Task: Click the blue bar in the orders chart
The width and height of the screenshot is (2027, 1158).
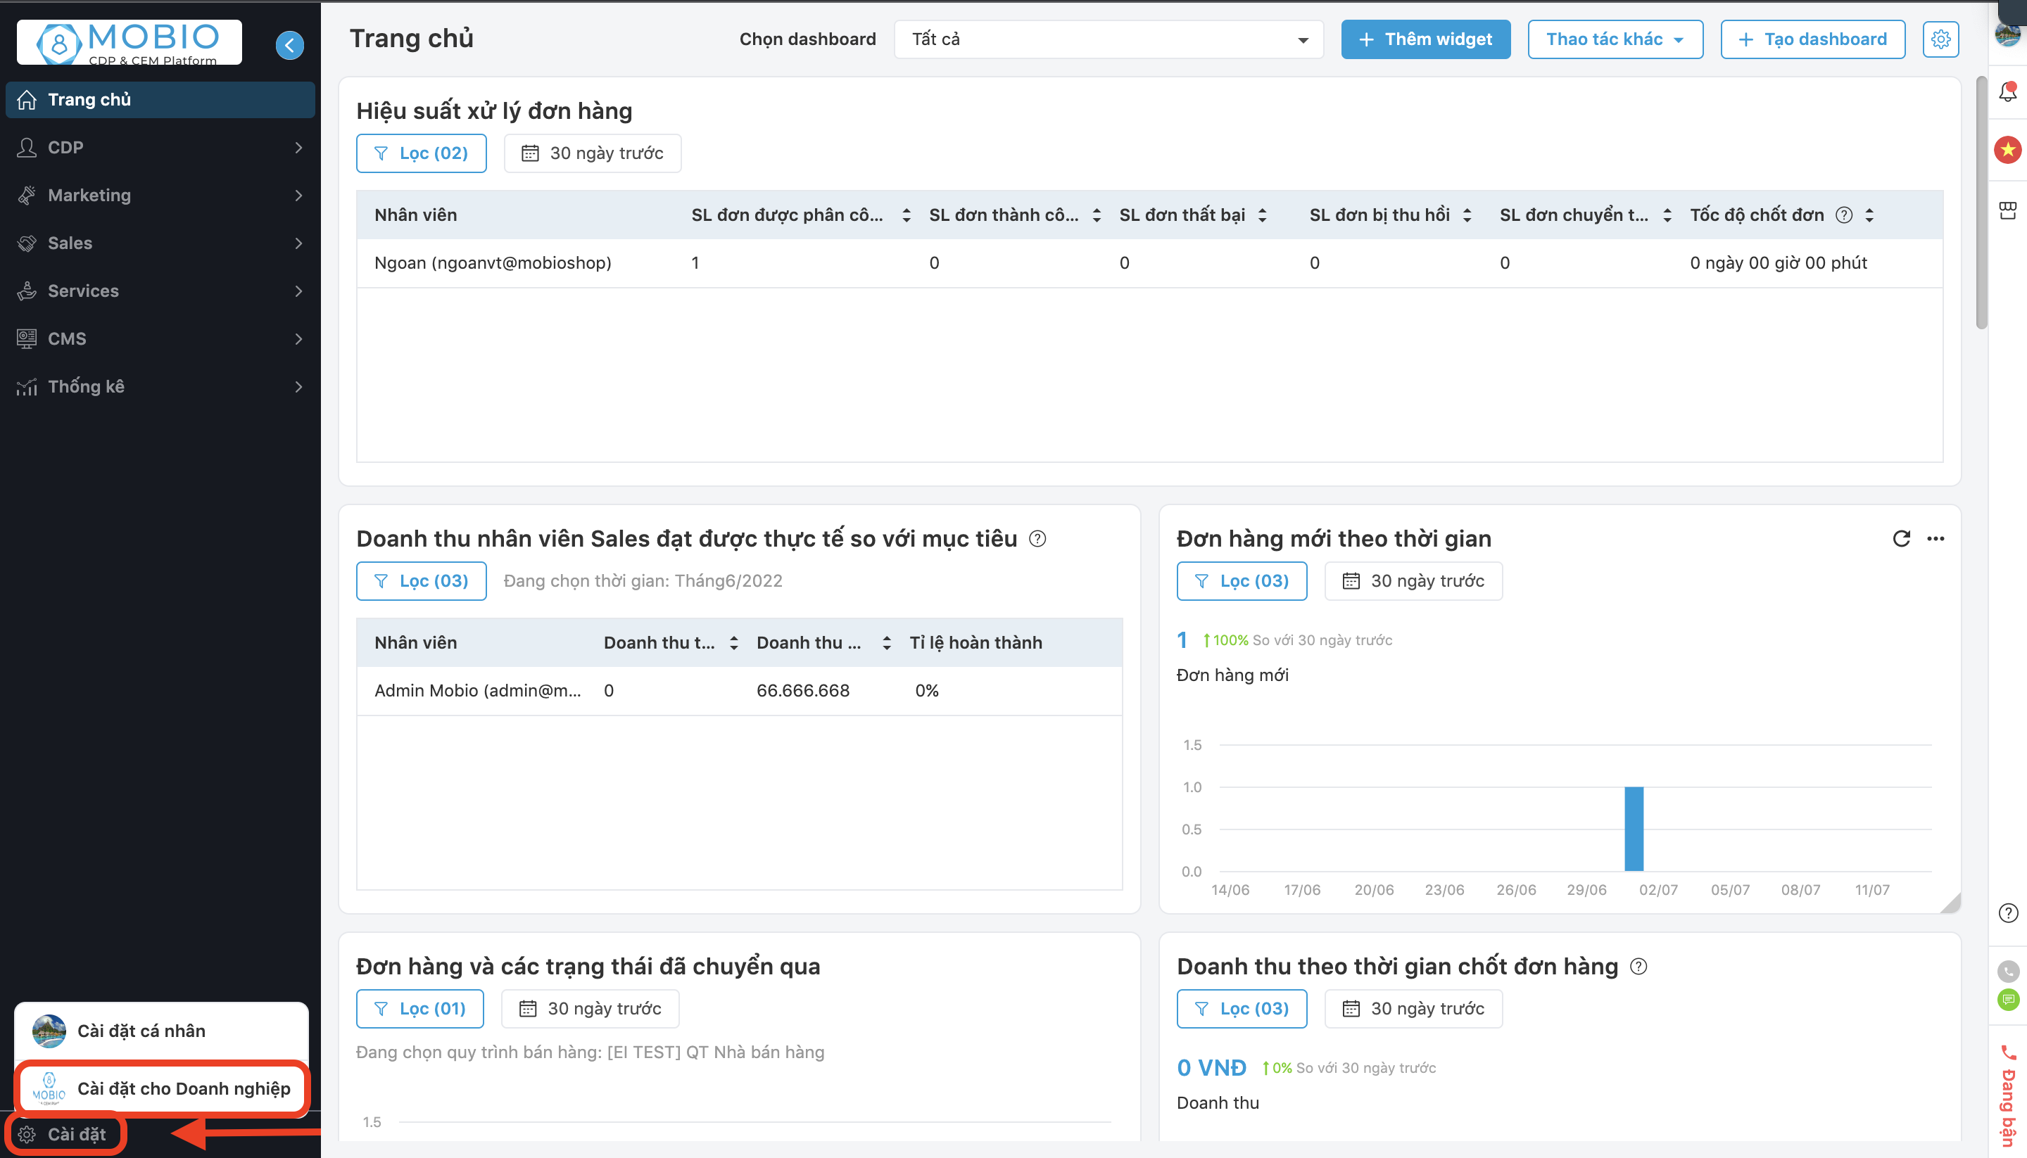Action: click(x=1634, y=829)
